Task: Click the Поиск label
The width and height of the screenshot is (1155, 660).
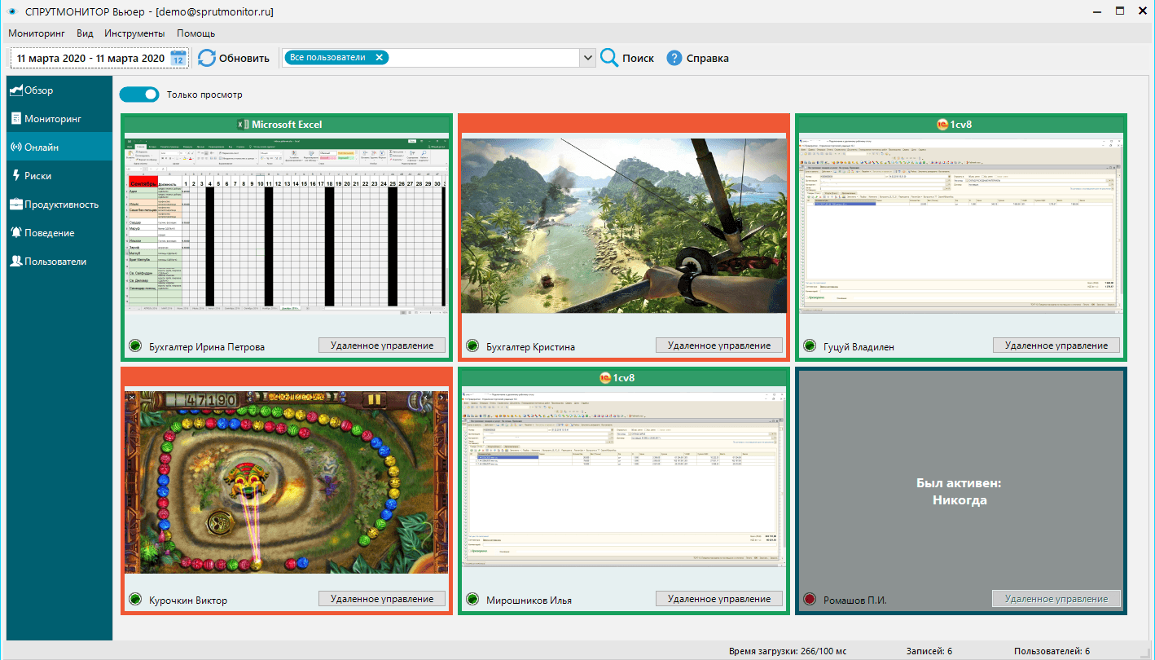Action: coord(639,59)
